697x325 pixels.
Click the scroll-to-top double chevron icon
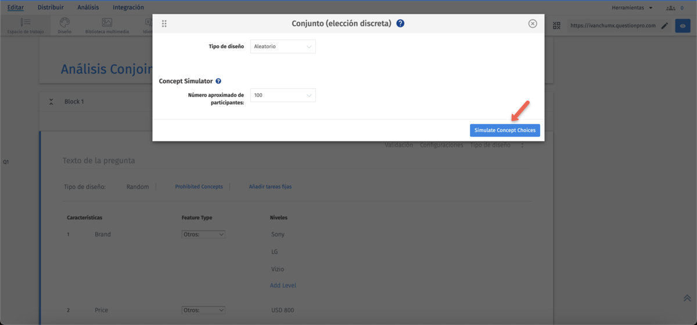click(687, 298)
